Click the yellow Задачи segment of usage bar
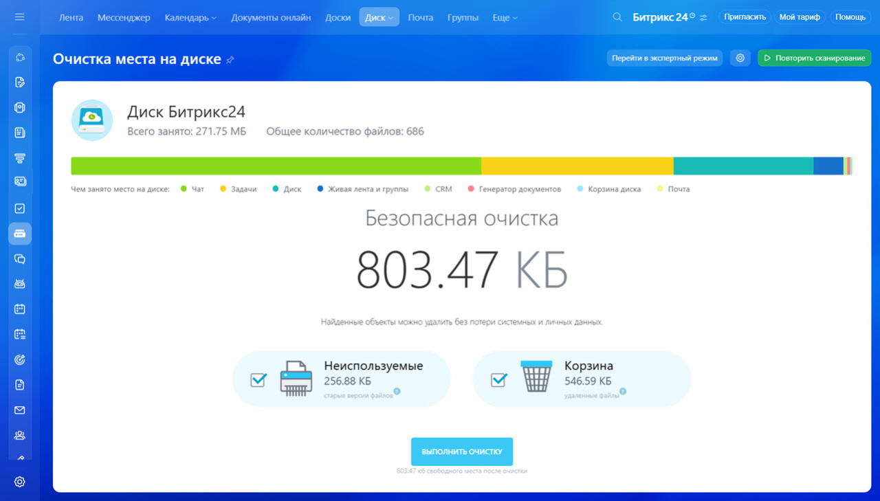Image resolution: width=880 pixels, height=501 pixels. pyautogui.click(x=577, y=166)
